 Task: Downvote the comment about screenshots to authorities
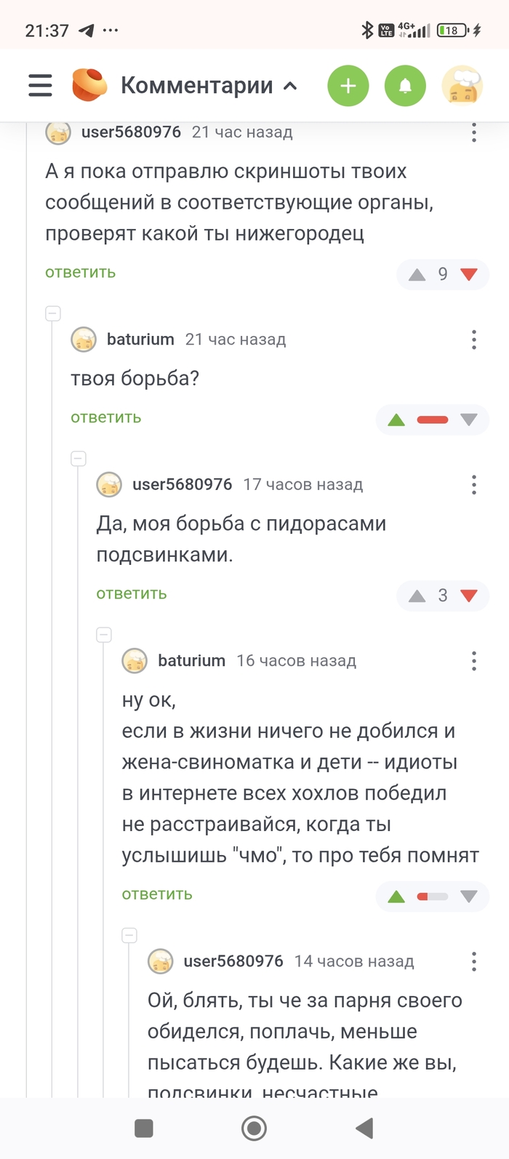pyautogui.click(x=468, y=274)
